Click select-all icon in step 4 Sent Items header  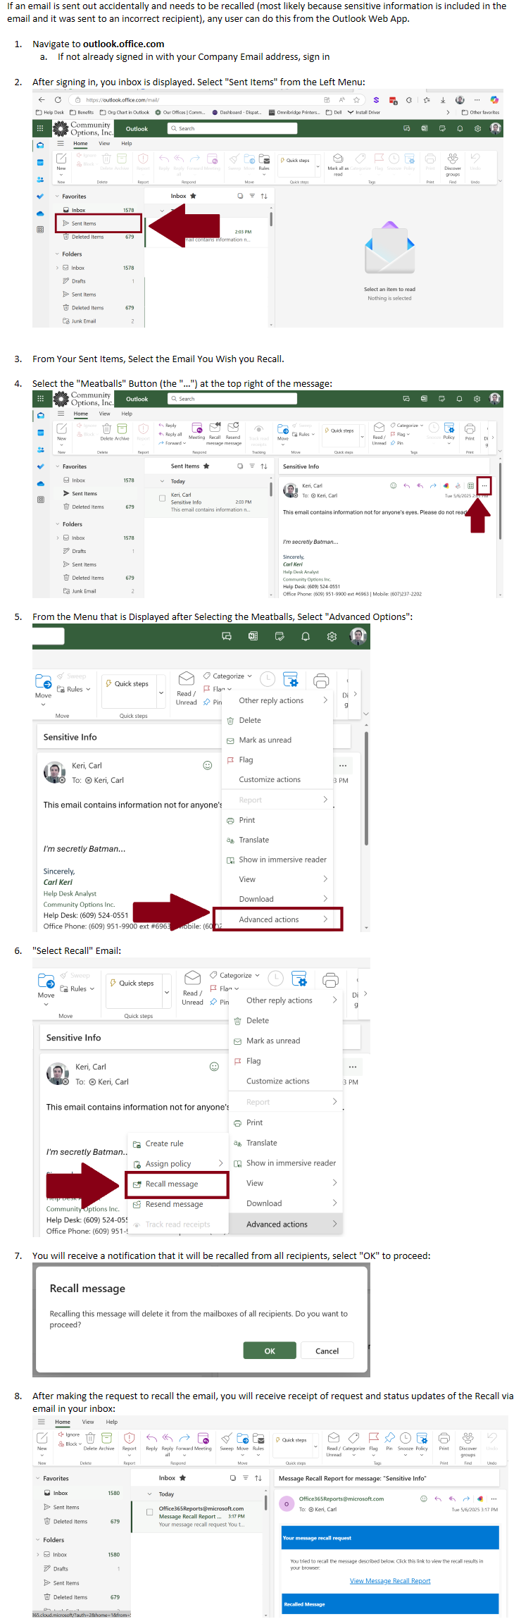[240, 466]
